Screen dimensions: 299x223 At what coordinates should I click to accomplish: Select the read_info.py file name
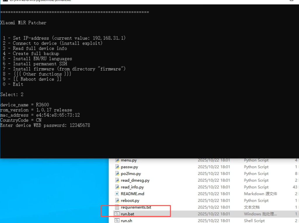pos(132,187)
